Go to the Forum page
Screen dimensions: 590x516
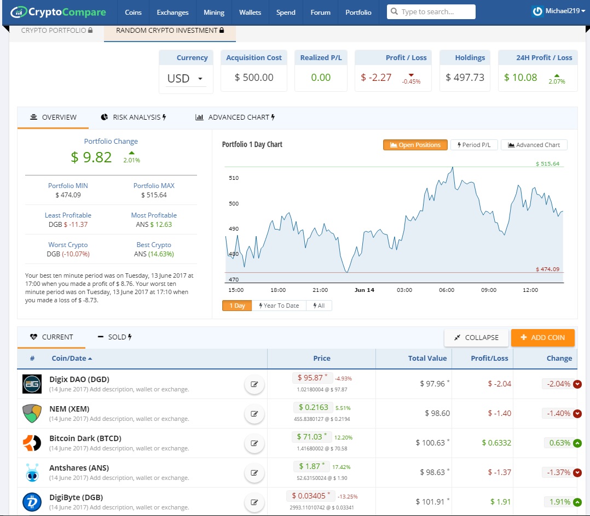tap(320, 13)
